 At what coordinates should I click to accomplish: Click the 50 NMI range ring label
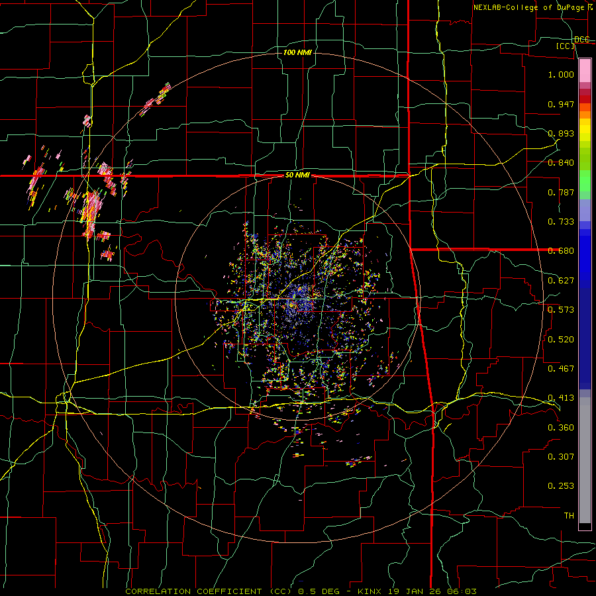[x=297, y=175]
